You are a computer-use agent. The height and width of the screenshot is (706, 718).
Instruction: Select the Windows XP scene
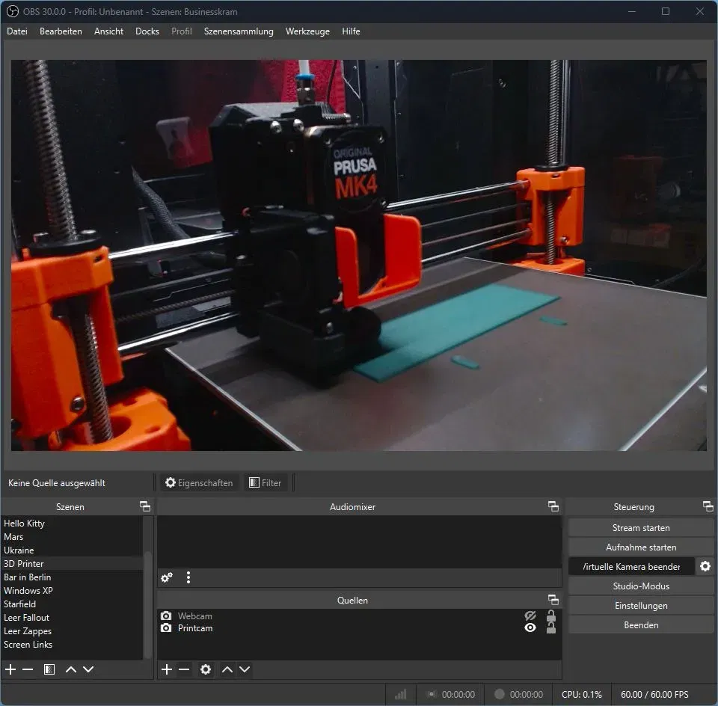(x=73, y=590)
